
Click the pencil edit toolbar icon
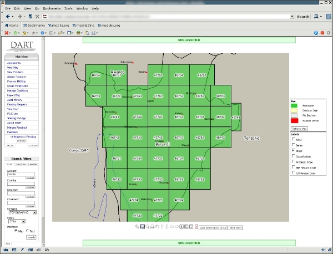click(60, 33)
